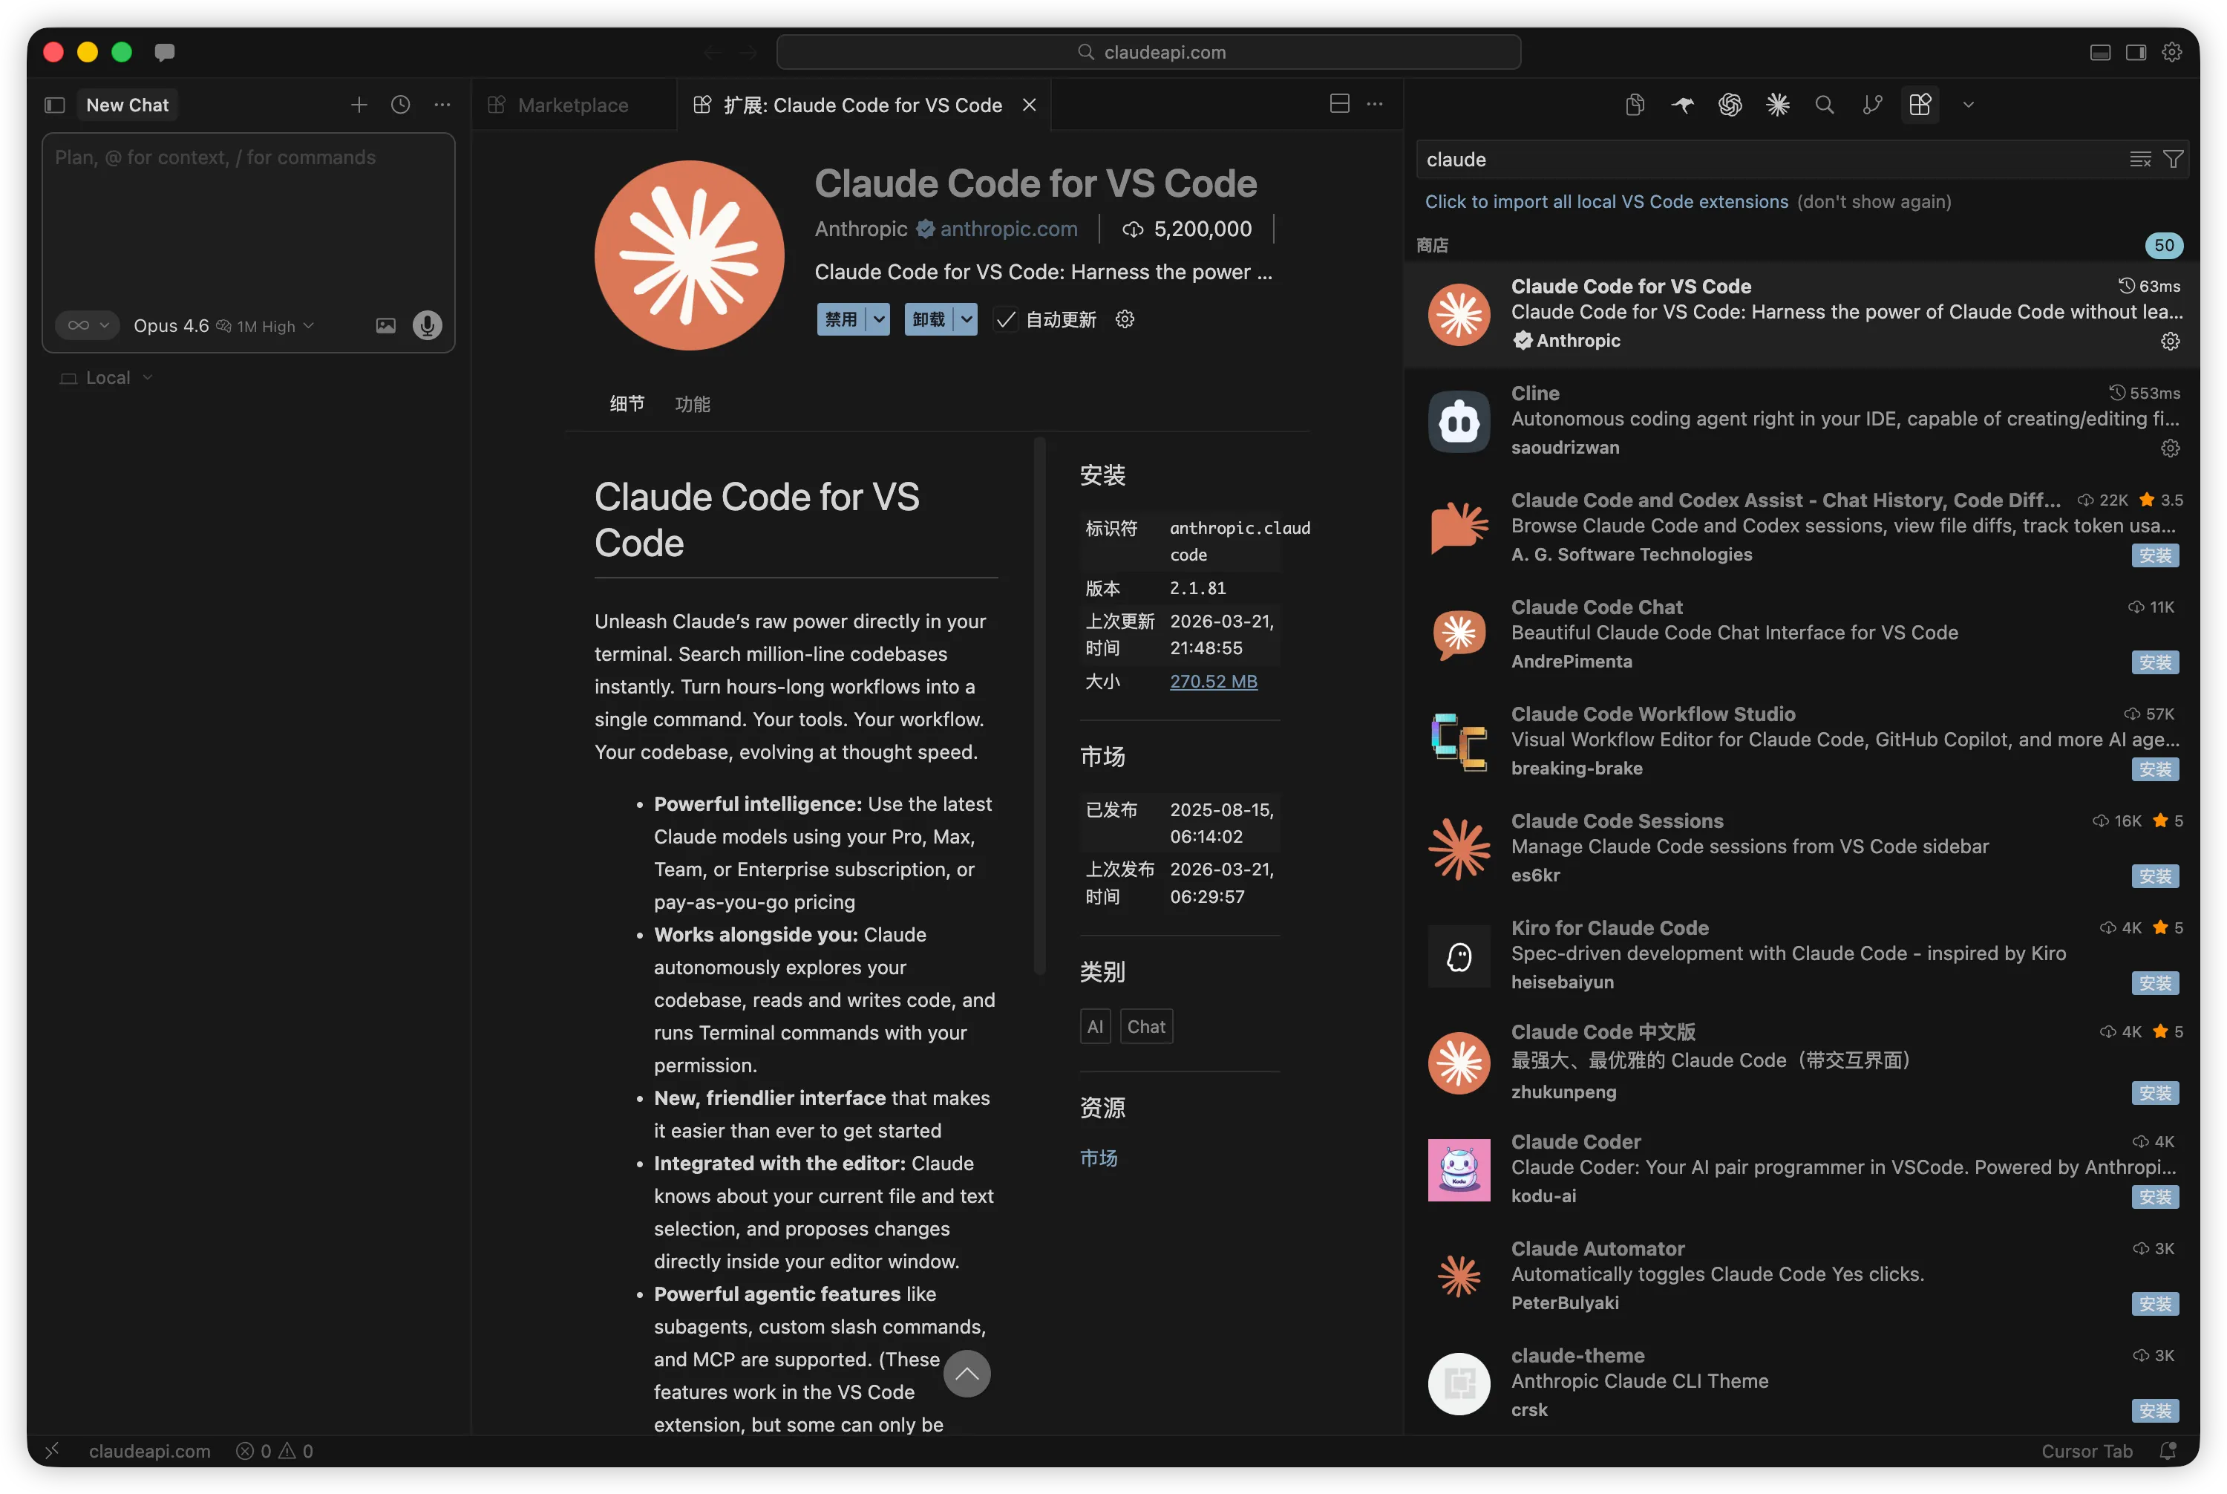This screenshot has height=1494, width=2227.
Task: Open the 禁用 button dropdown arrow
Action: coord(878,319)
